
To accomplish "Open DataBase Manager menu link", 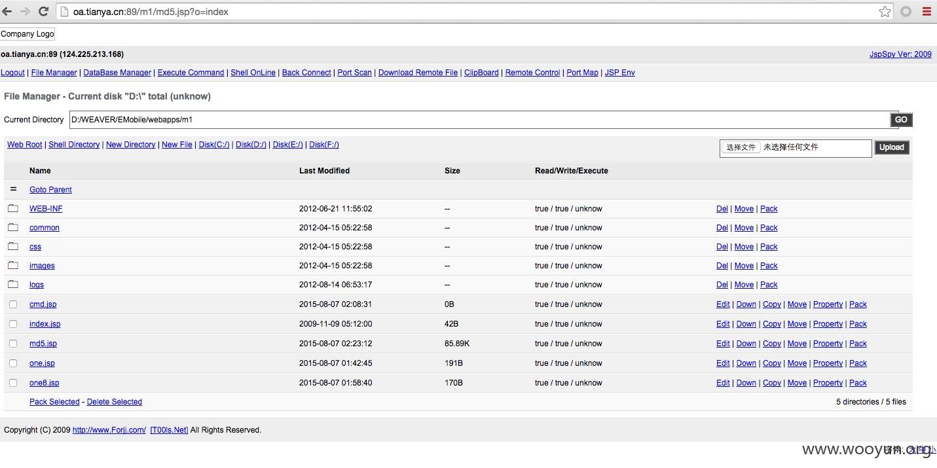I will 117,73.
